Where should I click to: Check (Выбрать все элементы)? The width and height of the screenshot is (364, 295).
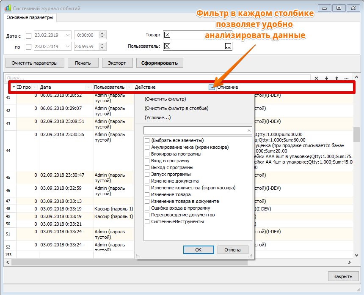(x=147, y=141)
